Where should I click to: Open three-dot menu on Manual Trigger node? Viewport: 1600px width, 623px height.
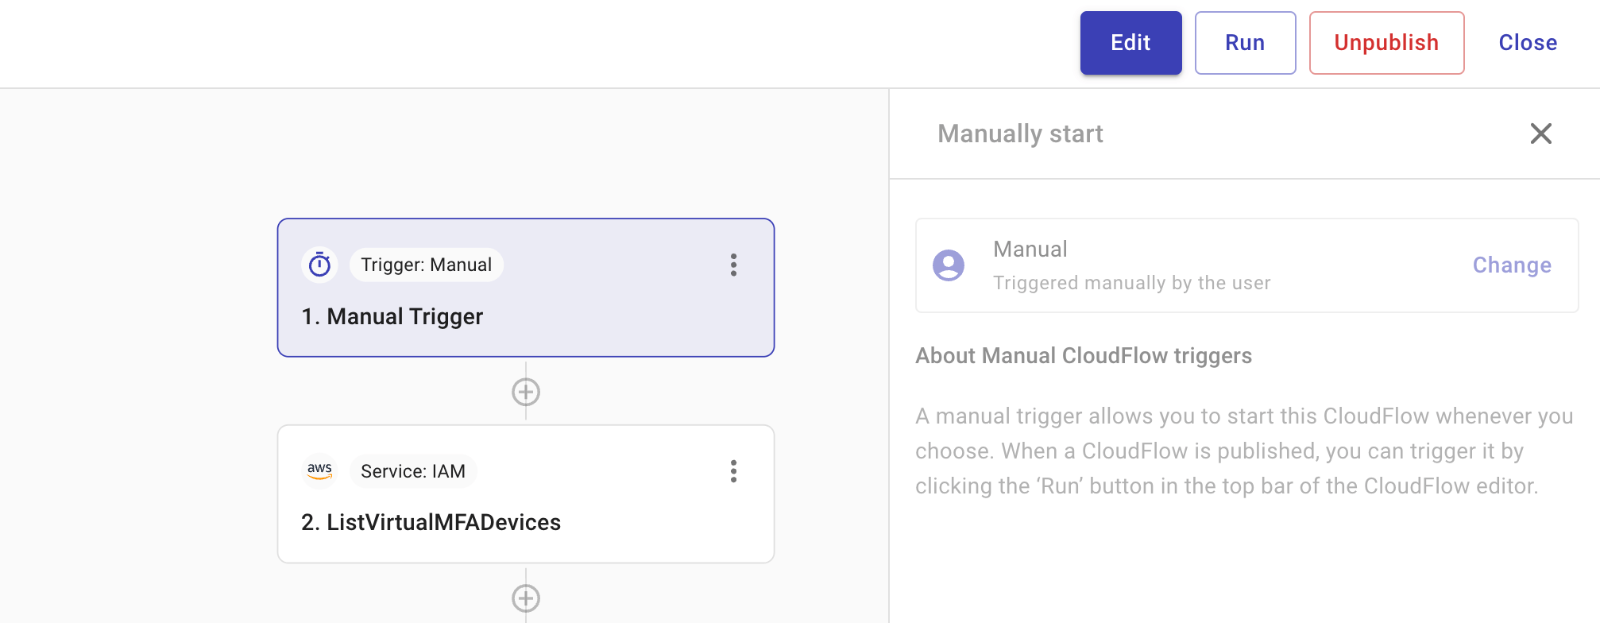point(733,265)
